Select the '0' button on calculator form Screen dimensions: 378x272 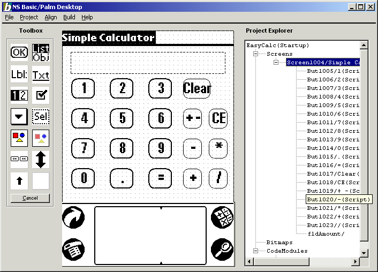pos(83,178)
